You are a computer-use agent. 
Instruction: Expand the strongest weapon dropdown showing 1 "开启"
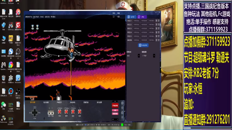coord(154,56)
